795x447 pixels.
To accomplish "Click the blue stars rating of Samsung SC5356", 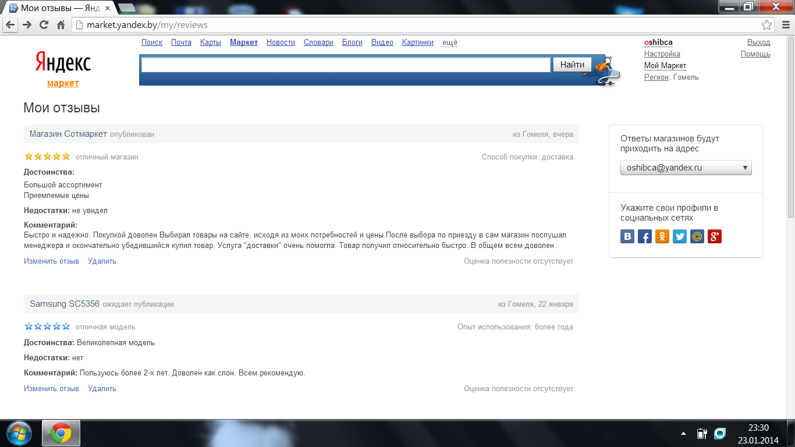I will 47,327.
